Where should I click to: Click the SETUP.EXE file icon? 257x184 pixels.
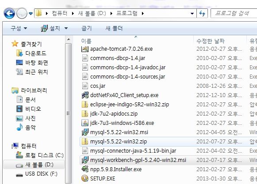[85, 178]
